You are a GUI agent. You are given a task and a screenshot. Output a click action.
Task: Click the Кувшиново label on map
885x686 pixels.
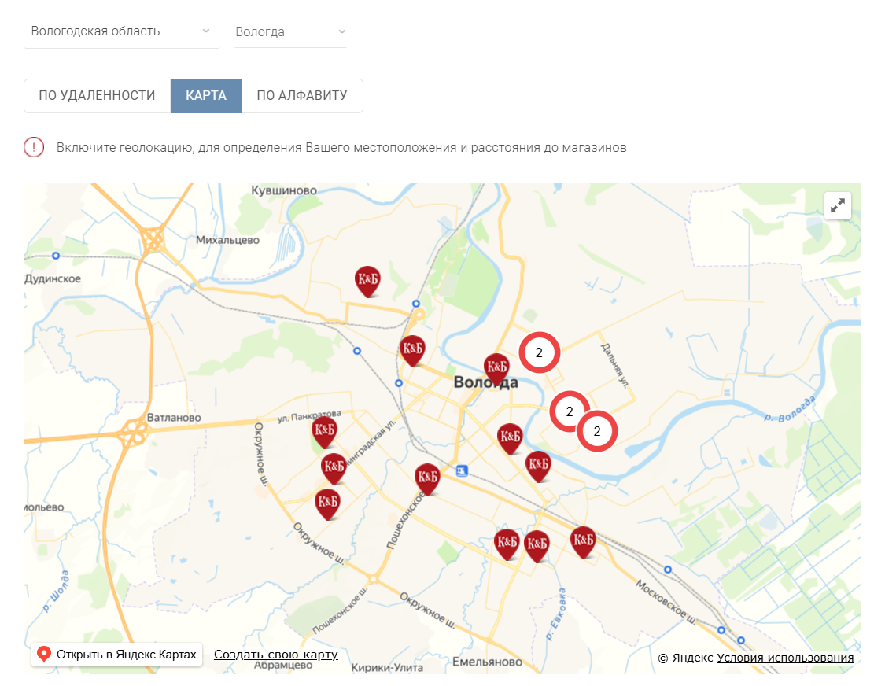(x=284, y=191)
